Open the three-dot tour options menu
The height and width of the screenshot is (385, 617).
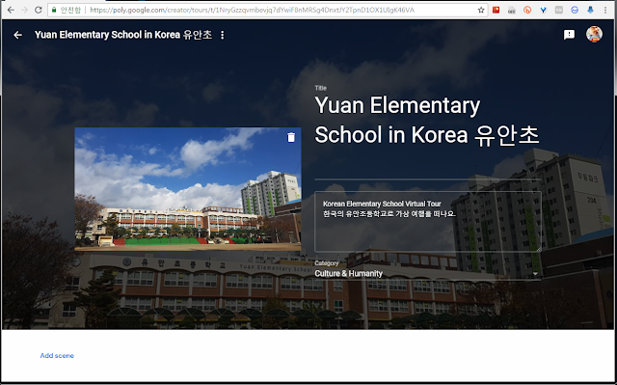pos(223,35)
